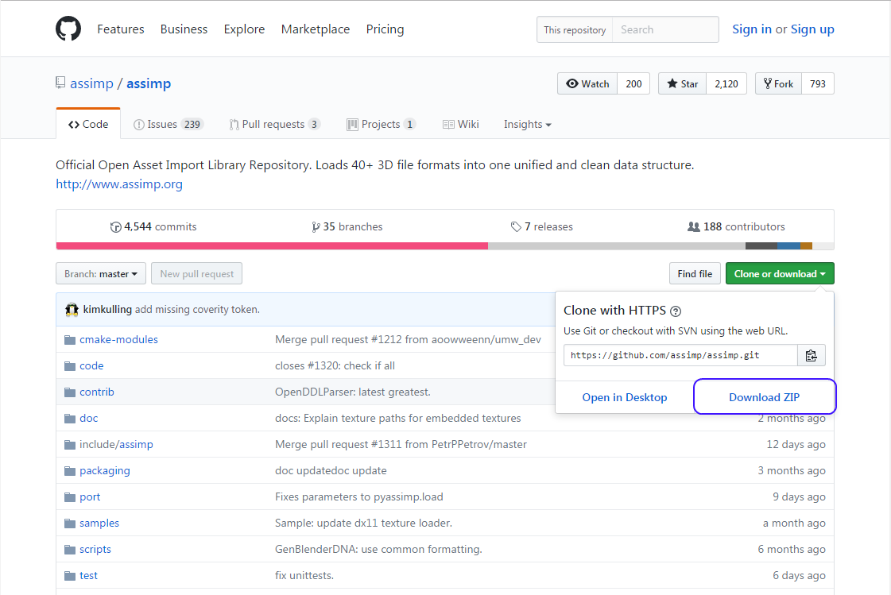891x595 pixels.
Task: Click the bold assimp repository name link
Action: [x=149, y=83]
